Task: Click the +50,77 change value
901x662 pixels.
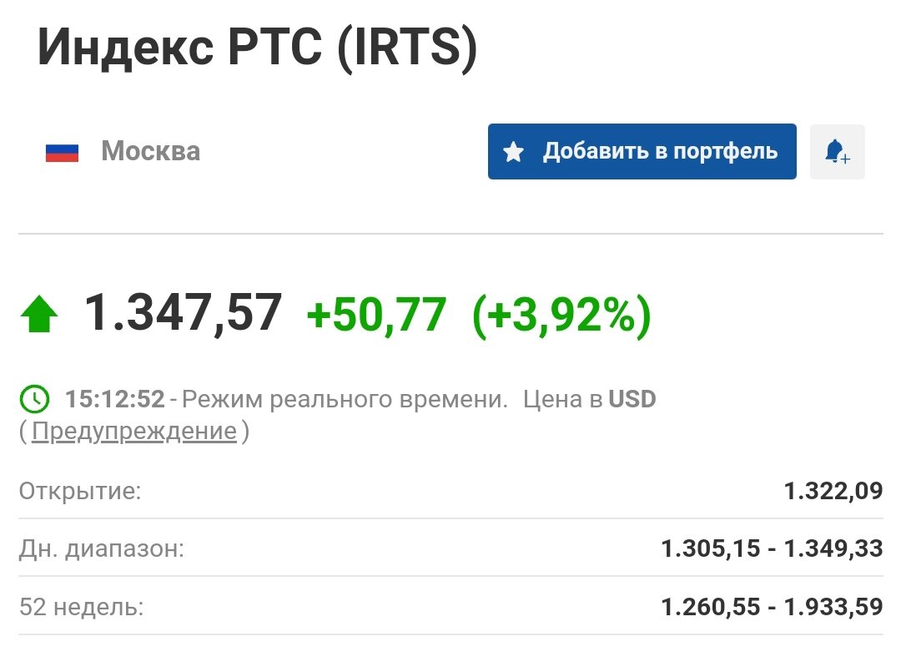Action: click(376, 315)
